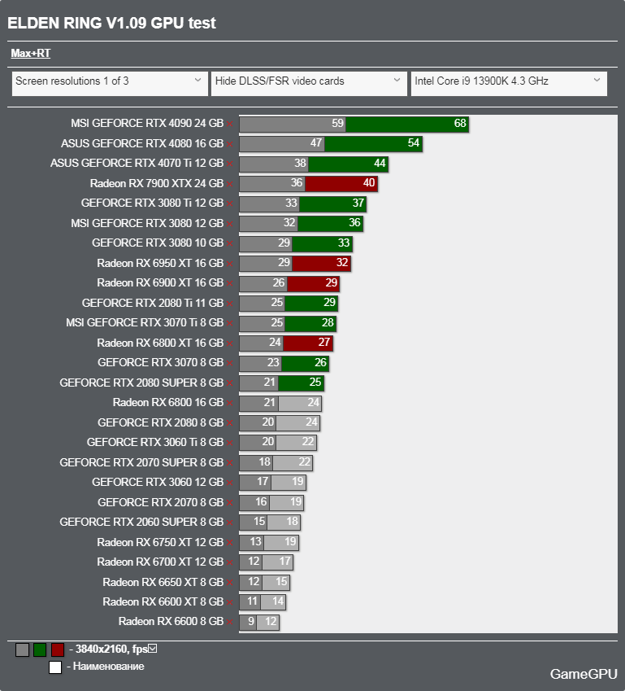625x691 pixels.
Task: Remove GEFORCE RTX 2070 8 GB row
Action: (230, 503)
